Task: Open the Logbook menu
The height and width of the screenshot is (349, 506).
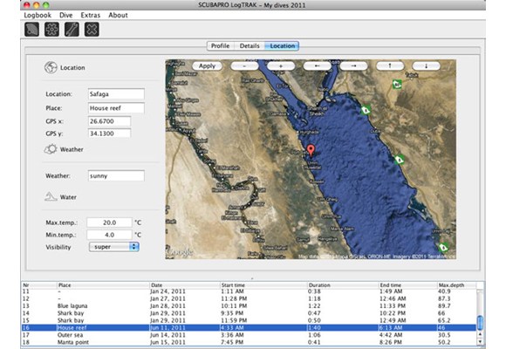Action: 38,15
